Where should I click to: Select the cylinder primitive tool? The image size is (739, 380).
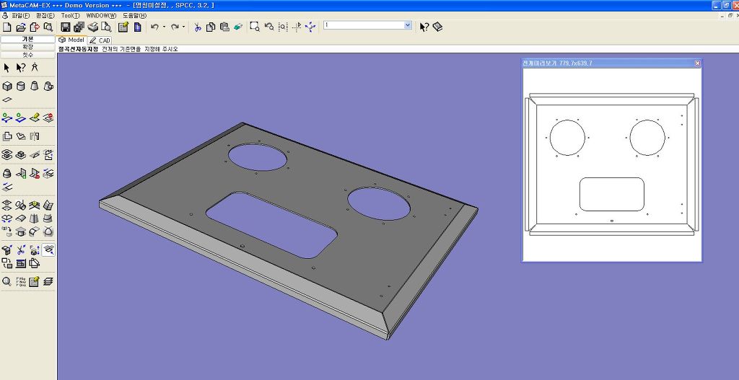(21, 86)
